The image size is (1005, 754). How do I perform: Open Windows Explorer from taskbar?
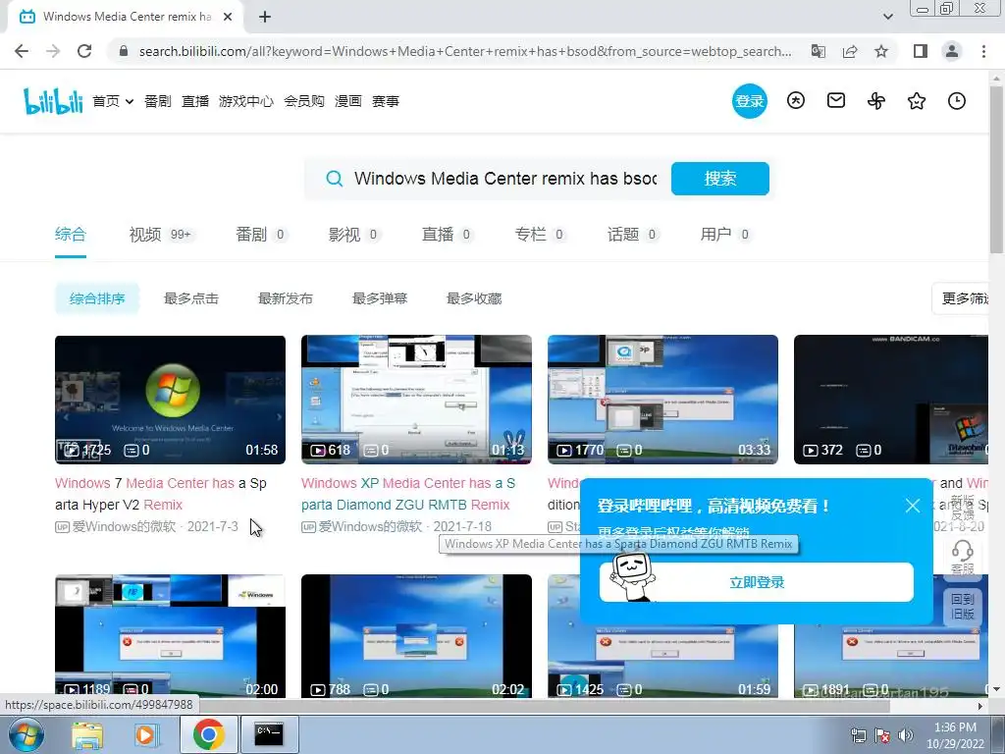click(x=87, y=734)
